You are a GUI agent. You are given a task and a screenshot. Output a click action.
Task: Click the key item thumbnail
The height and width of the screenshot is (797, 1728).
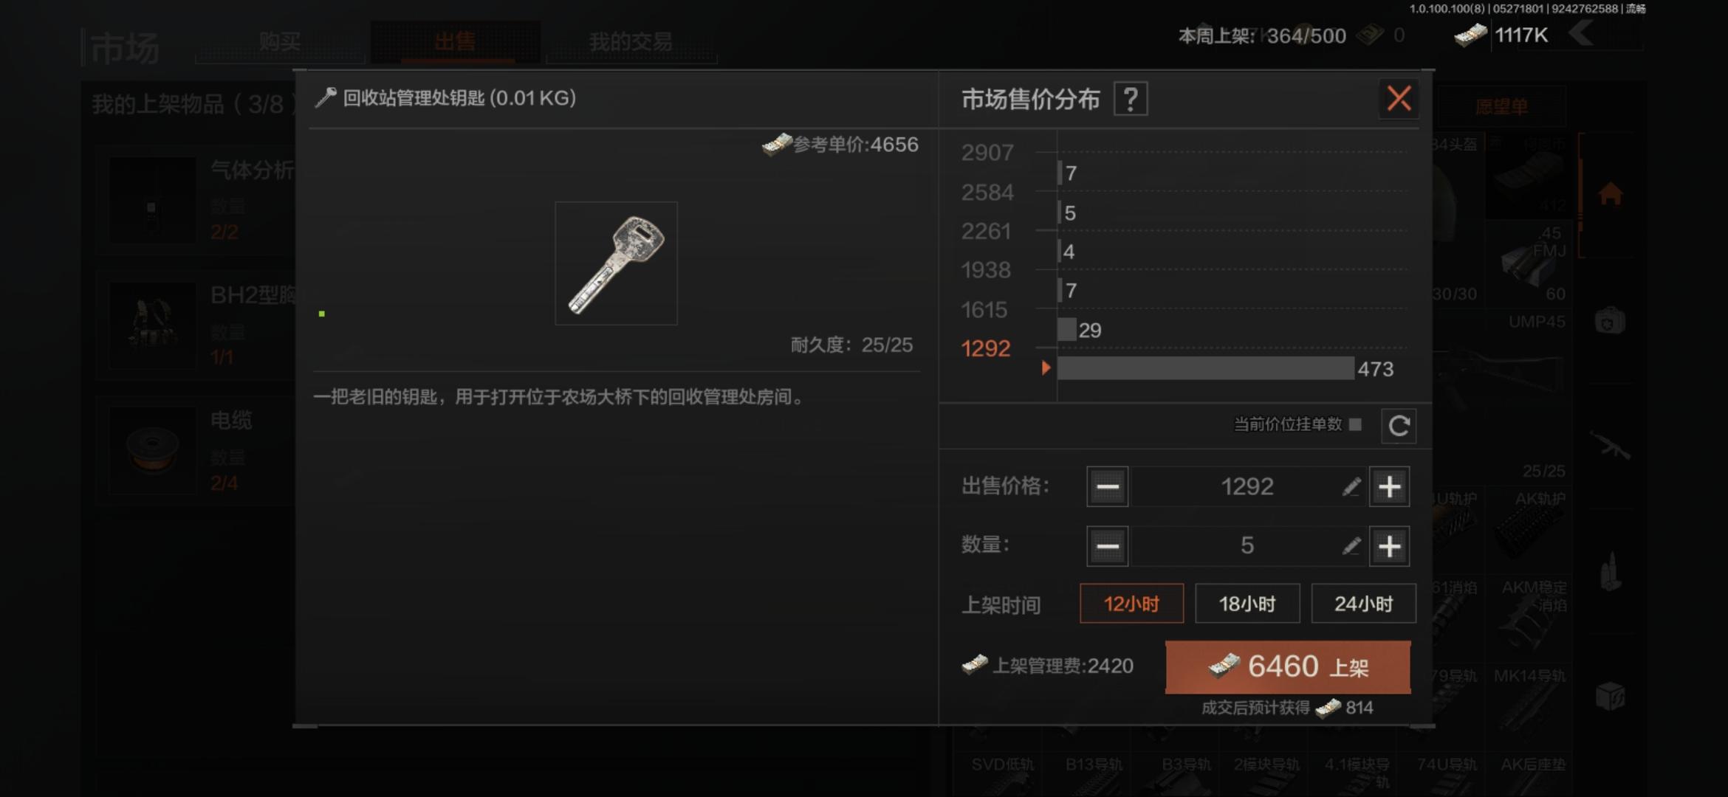point(616,263)
